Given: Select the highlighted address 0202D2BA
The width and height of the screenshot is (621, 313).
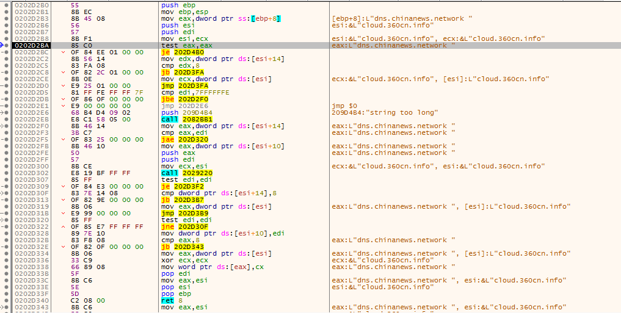Looking at the screenshot, I should coord(32,46).
